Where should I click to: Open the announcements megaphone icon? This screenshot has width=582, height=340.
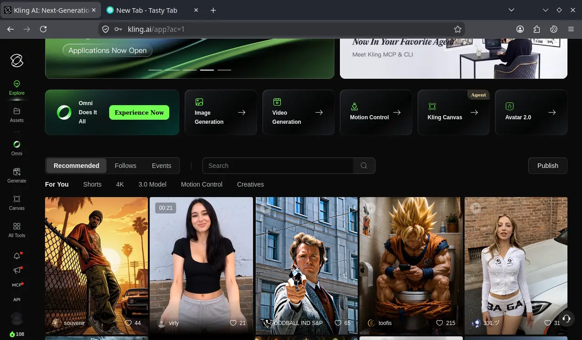17,270
